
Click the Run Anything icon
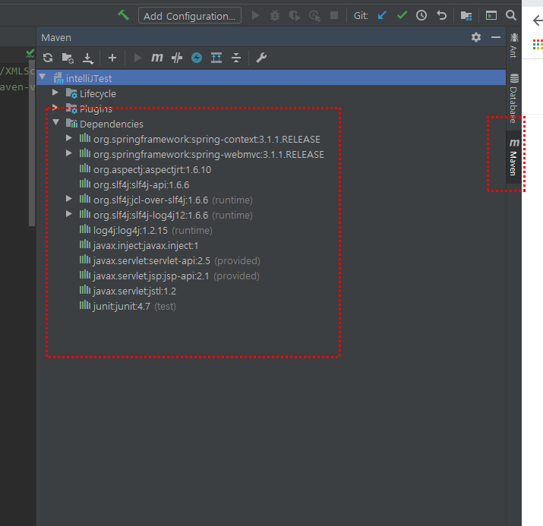(491, 15)
